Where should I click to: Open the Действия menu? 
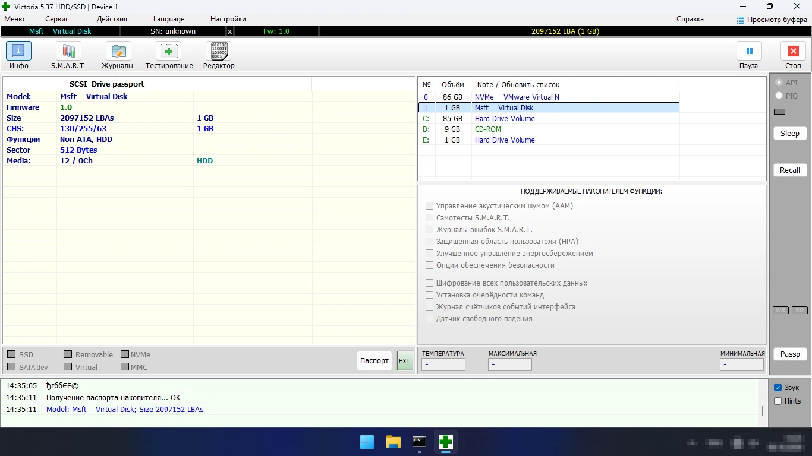point(112,19)
